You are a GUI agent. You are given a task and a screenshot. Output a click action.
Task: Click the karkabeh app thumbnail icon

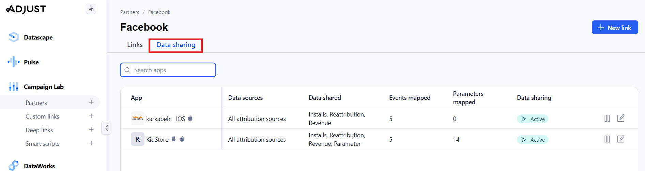[137, 119]
